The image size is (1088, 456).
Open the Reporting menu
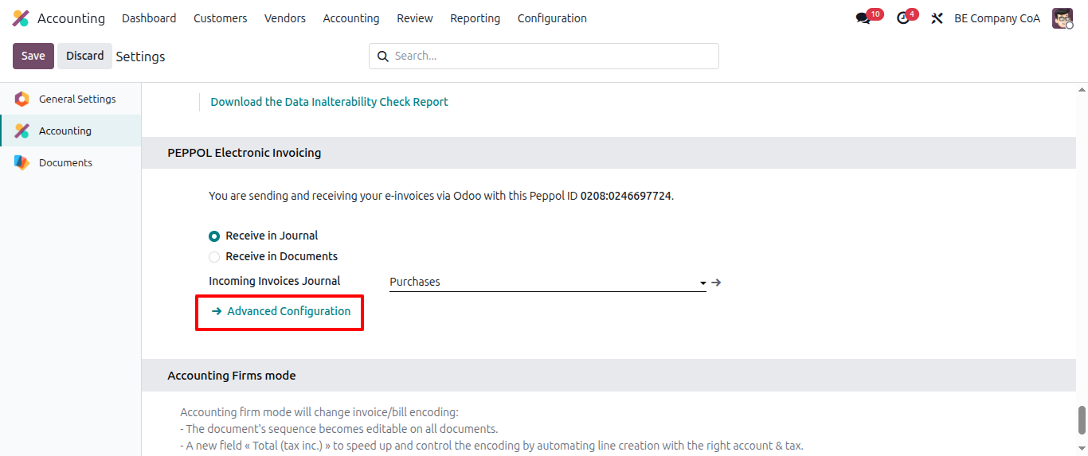[475, 18]
